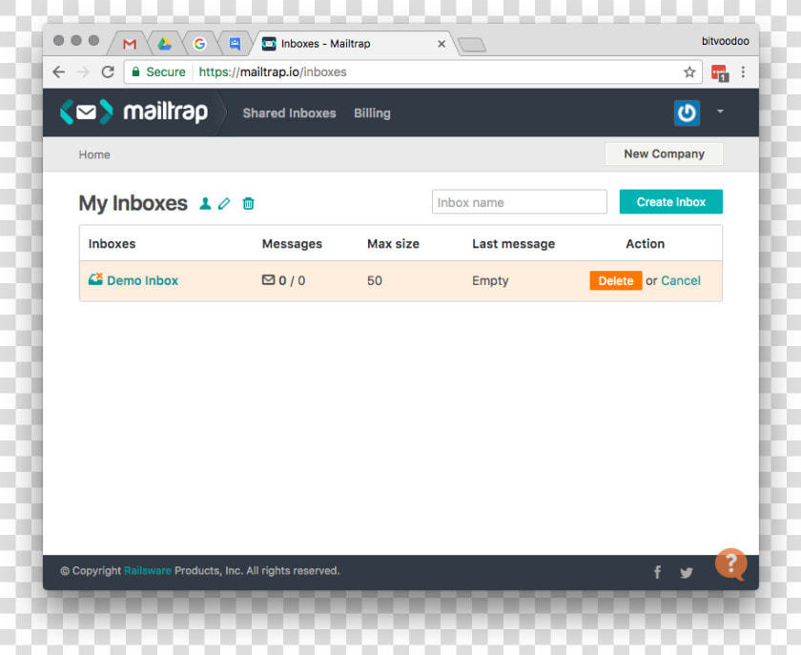
Task: Open Shared Inboxes
Action: [289, 113]
